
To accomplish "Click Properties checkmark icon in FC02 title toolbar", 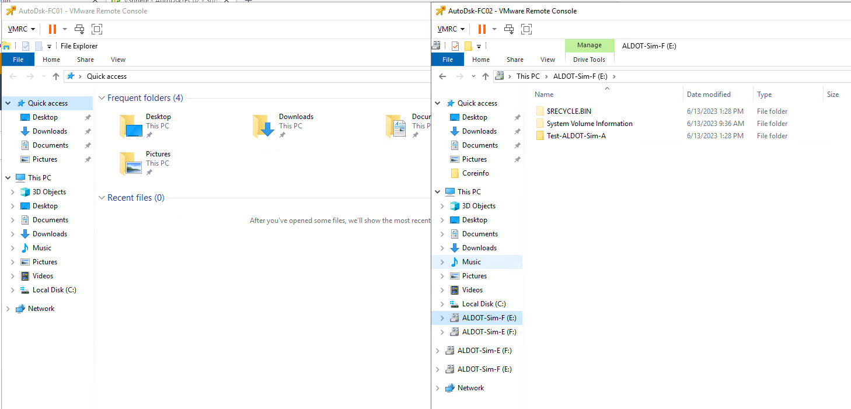I will (x=455, y=46).
